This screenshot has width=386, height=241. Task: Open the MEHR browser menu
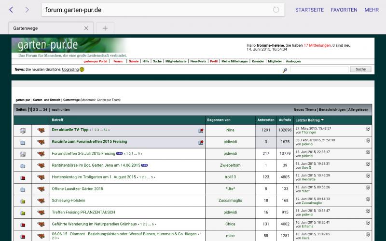[371, 10]
